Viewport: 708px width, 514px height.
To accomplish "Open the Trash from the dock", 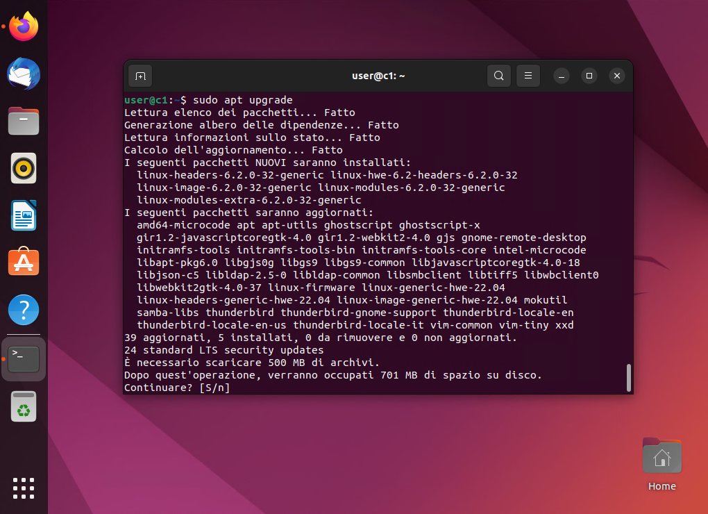I will pyautogui.click(x=24, y=406).
